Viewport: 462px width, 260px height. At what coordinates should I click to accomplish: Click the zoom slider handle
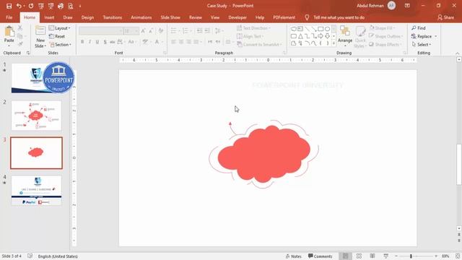pyautogui.click(x=411, y=256)
